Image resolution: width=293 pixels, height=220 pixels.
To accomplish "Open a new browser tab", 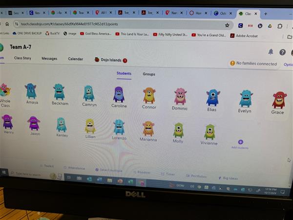I will pyautogui.click(x=266, y=14).
